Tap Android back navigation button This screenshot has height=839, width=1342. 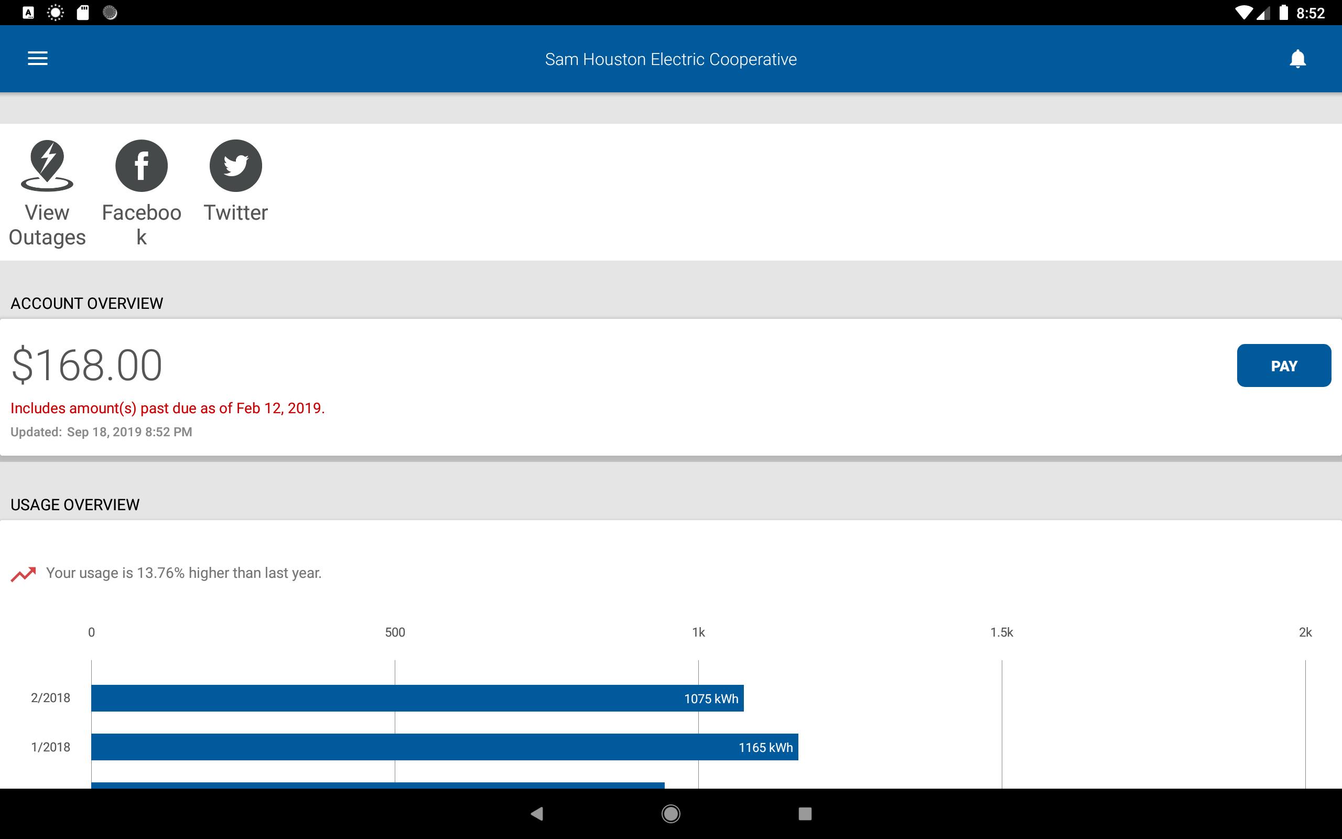point(536,813)
